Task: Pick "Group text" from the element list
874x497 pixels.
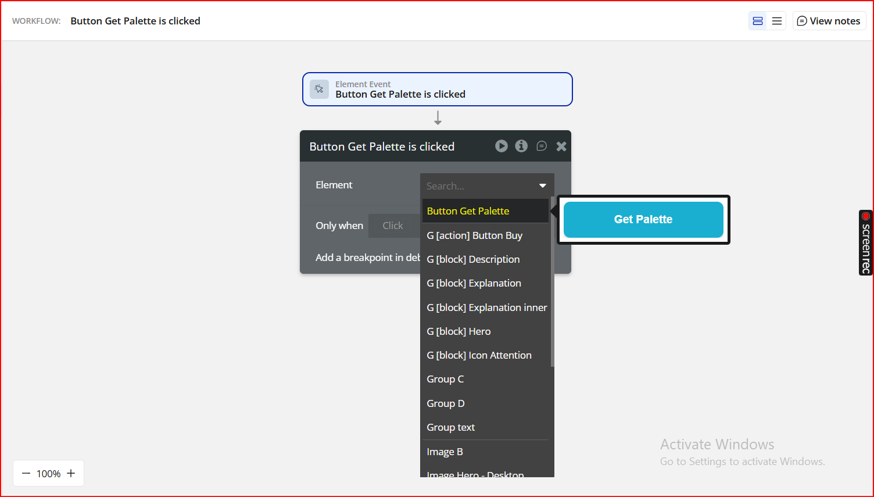Action: click(450, 427)
